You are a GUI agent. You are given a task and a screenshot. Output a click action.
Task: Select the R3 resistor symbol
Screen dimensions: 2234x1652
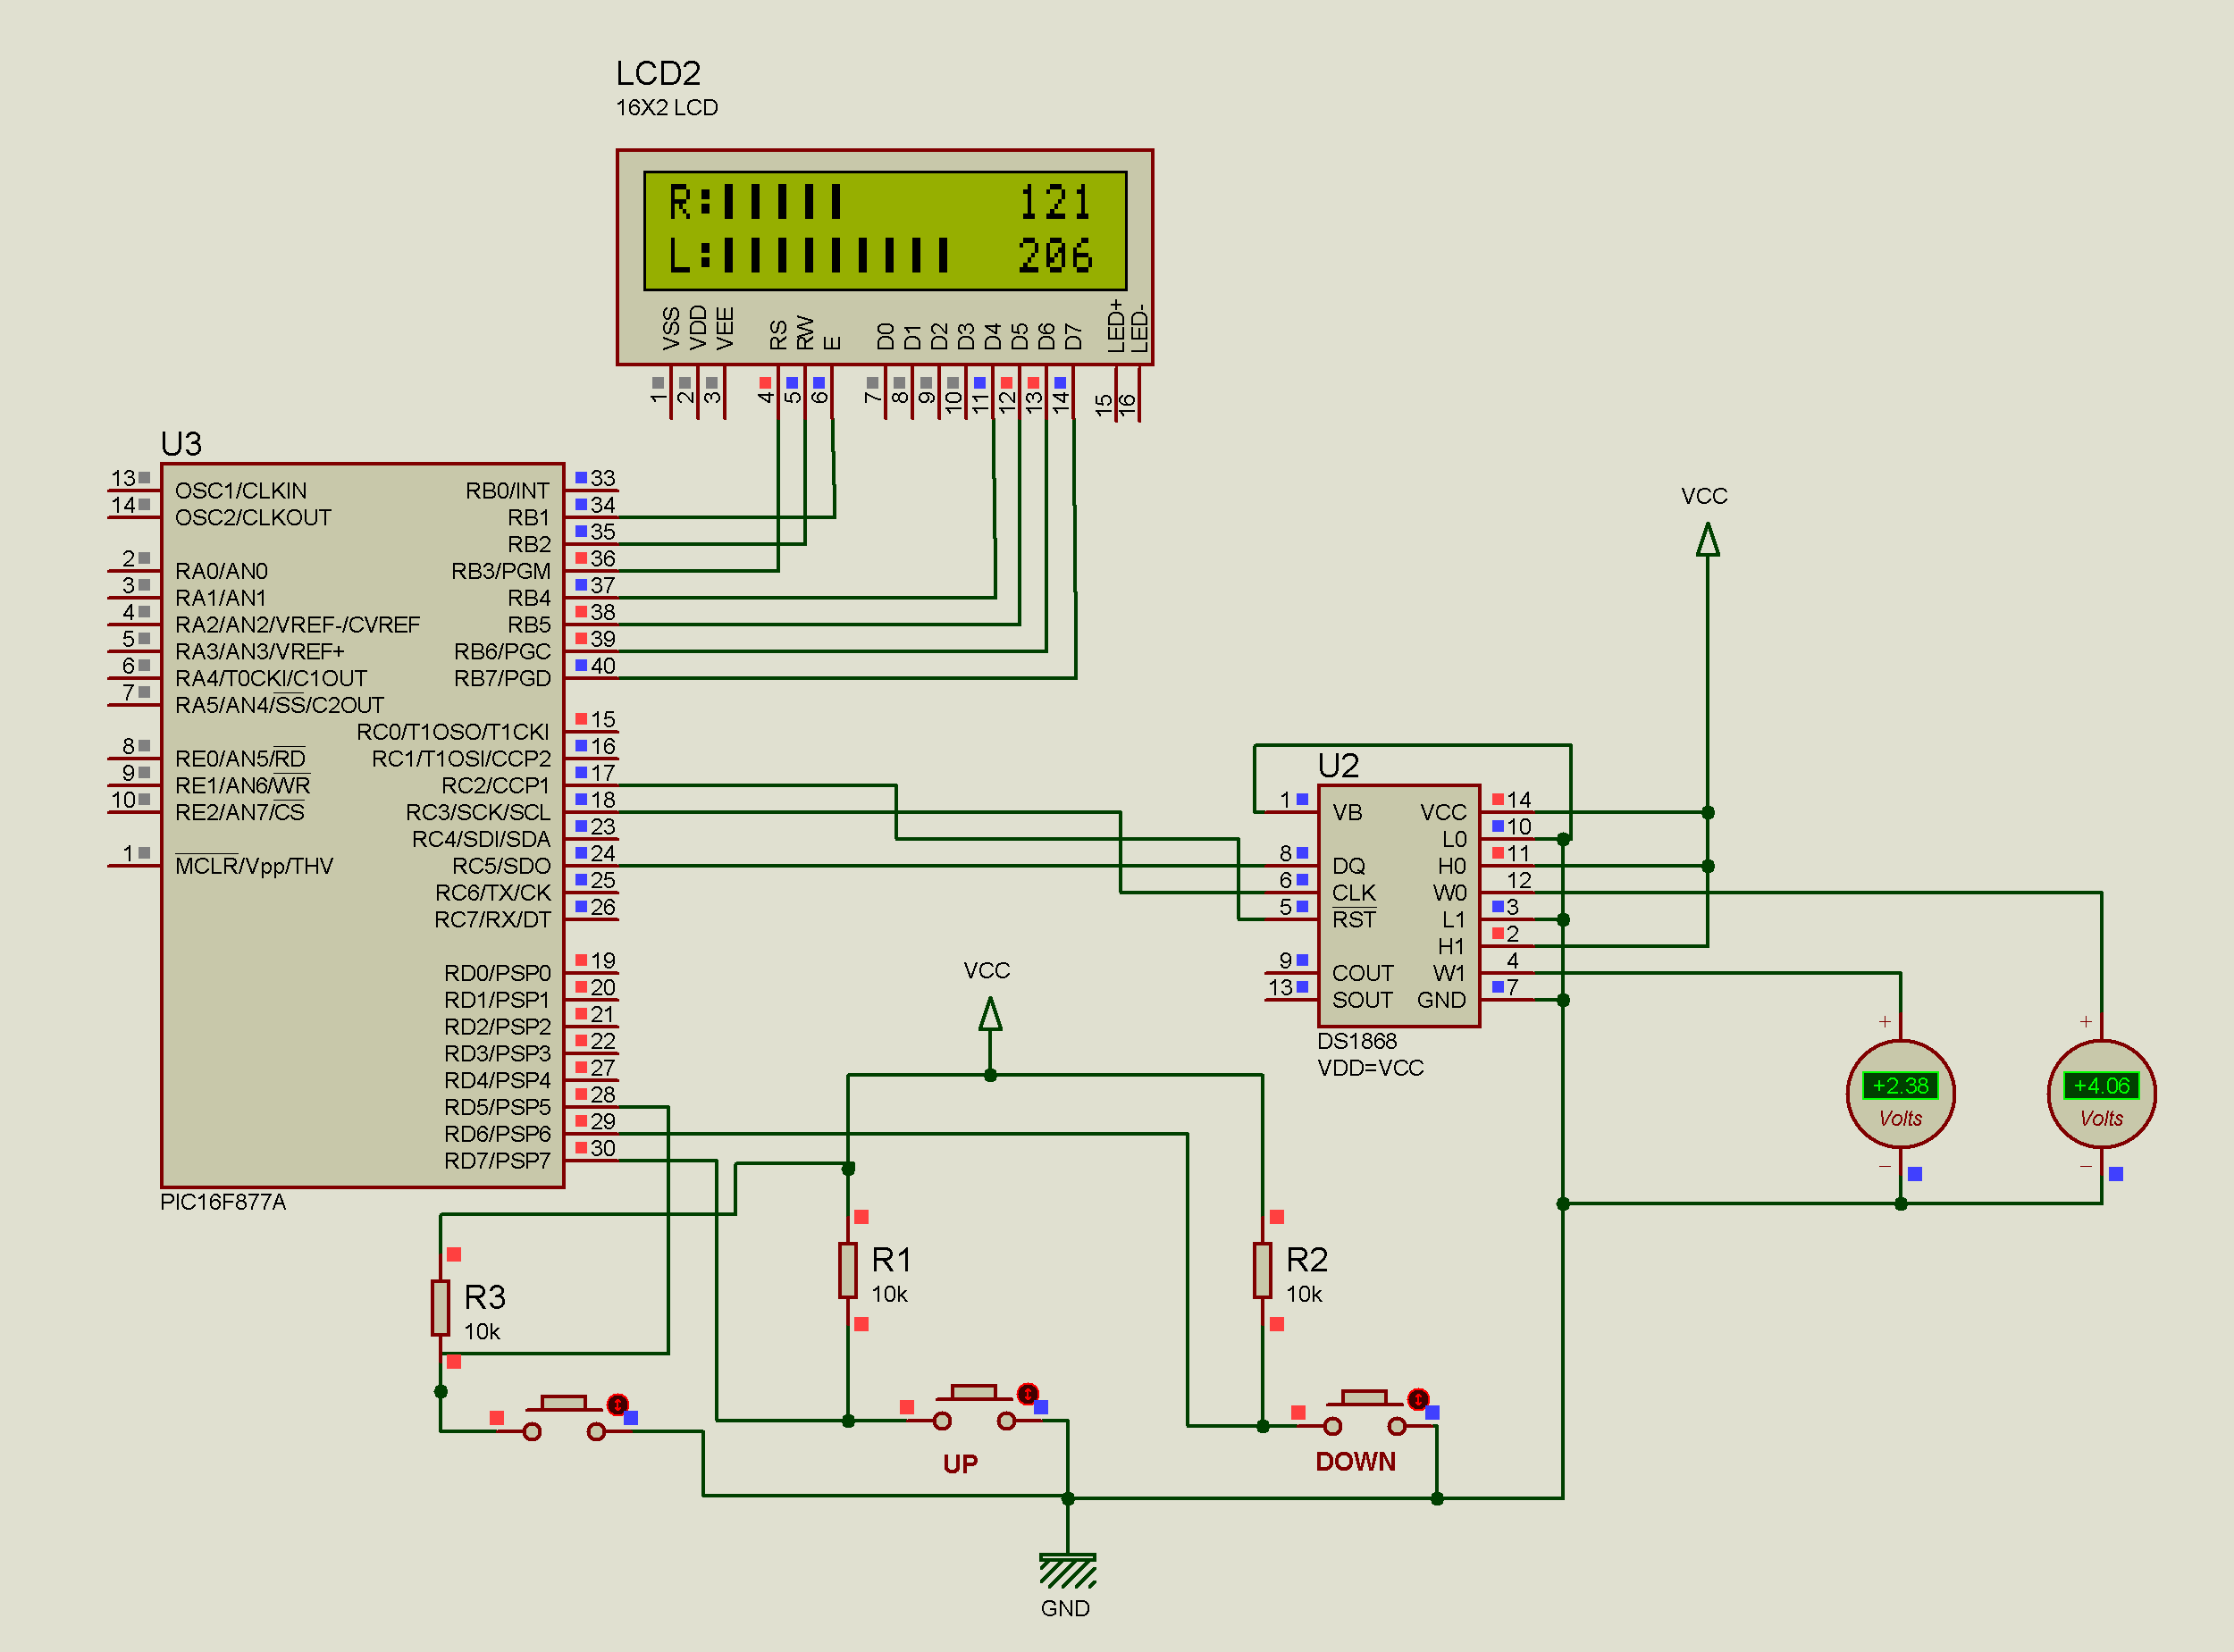coord(440,1307)
